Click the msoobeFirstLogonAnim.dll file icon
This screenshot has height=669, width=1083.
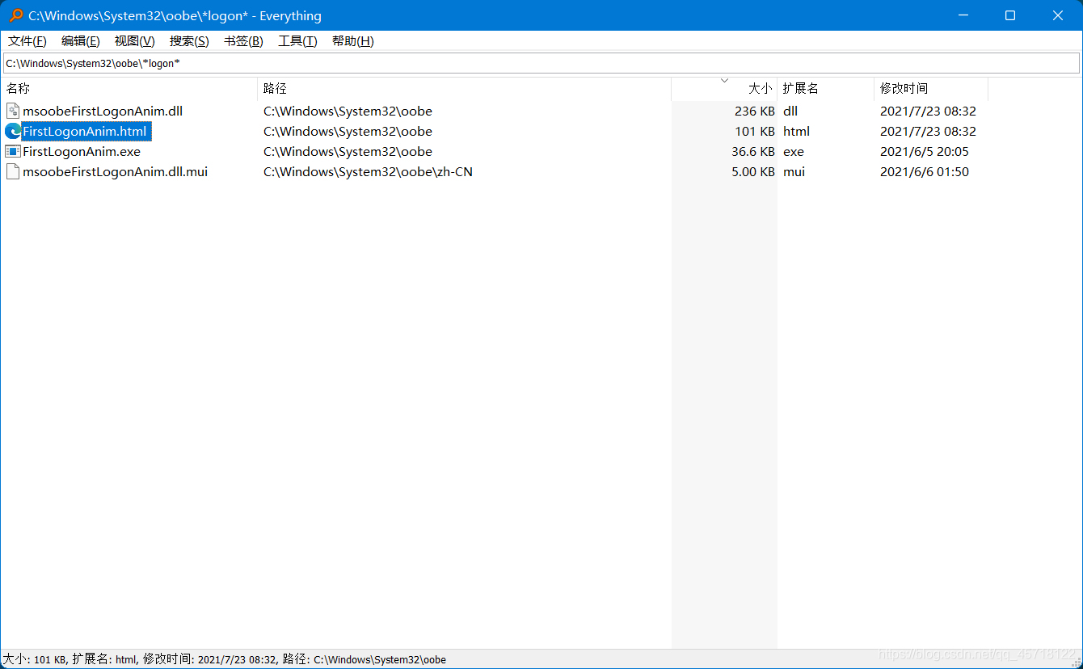point(13,111)
